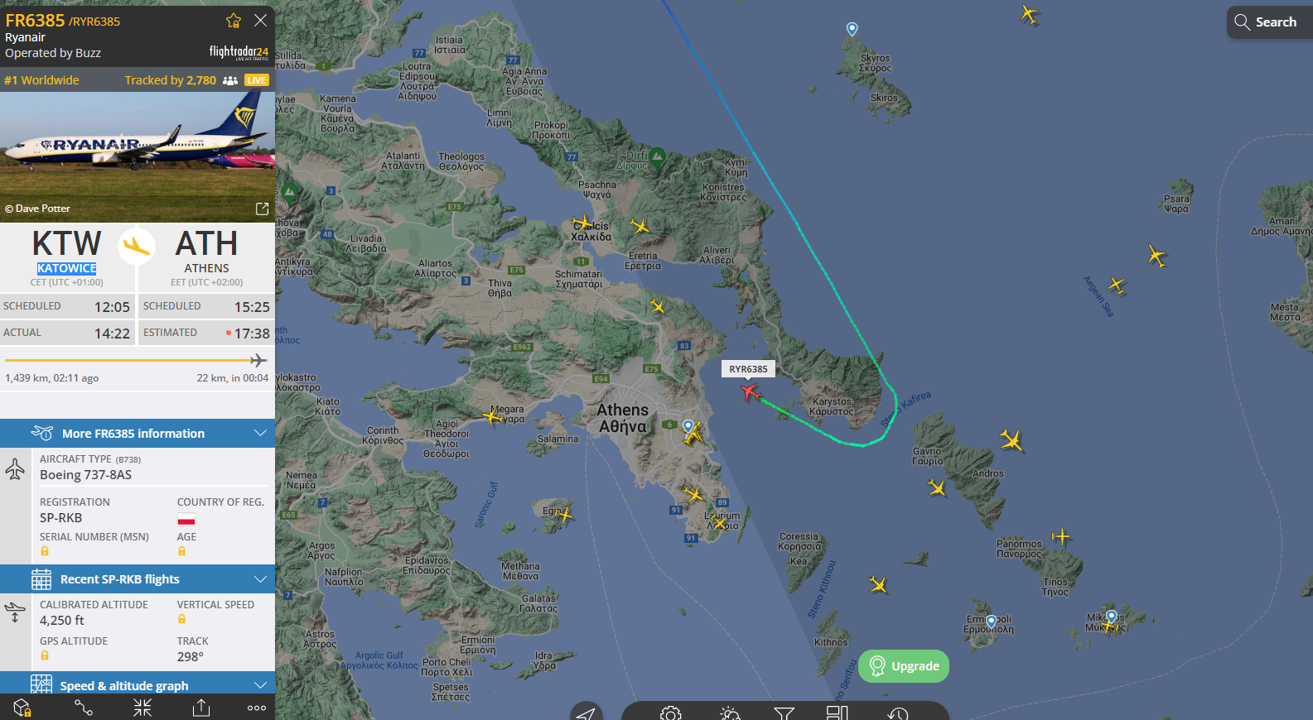Image resolution: width=1313 pixels, height=720 pixels.
Task: Open the playback history clock icon
Action: point(898,713)
